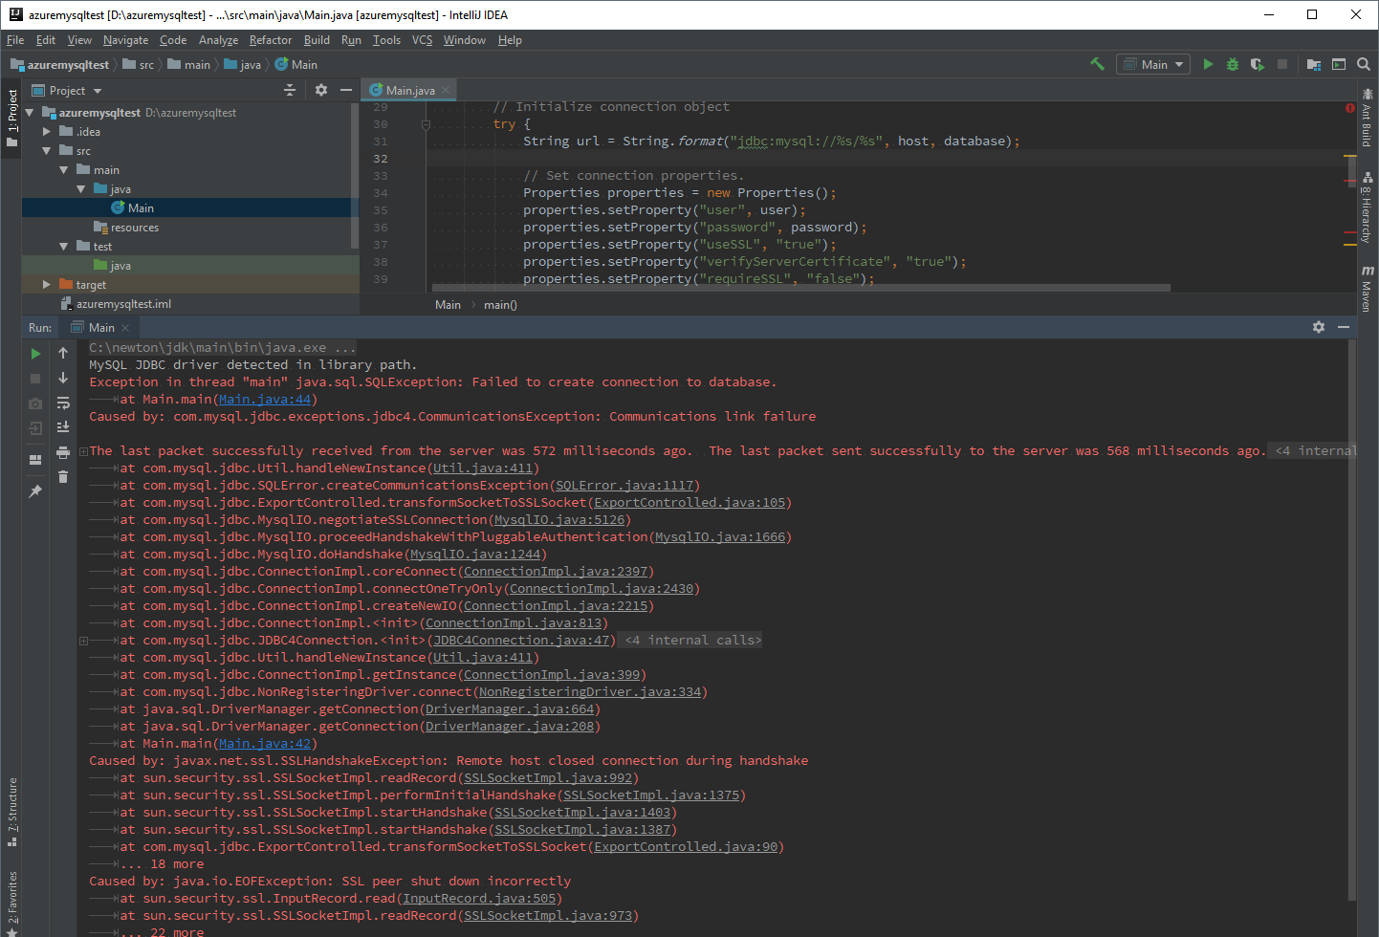Viewport: 1379px width, 937px height.
Task: Toggle the Pin Tab icon in Run panel
Action: pyautogui.click(x=36, y=490)
